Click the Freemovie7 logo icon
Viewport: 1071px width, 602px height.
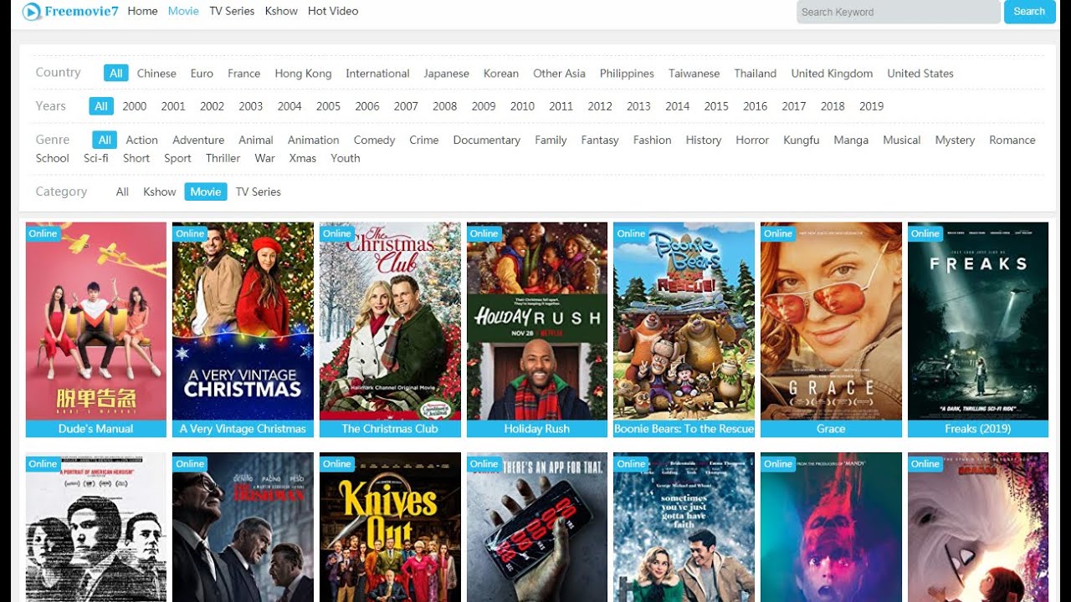tap(32, 12)
